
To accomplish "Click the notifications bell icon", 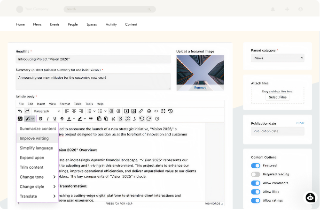I will [273, 9].
